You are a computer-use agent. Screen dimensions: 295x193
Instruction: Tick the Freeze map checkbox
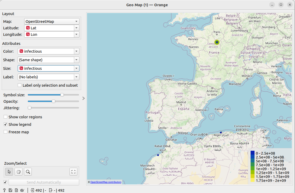(x=5, y=132)
